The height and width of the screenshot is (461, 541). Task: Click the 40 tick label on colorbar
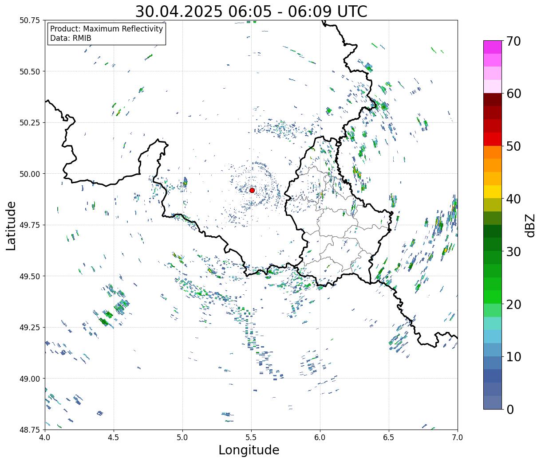point(513,199)
